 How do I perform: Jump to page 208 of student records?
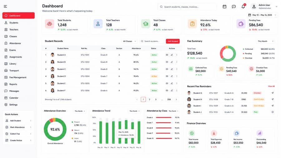169,99
